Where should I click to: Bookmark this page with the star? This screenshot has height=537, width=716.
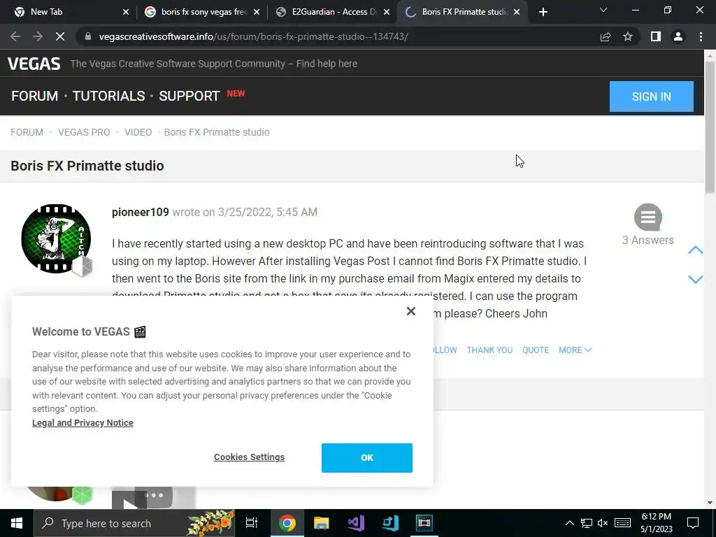(628, 36)
